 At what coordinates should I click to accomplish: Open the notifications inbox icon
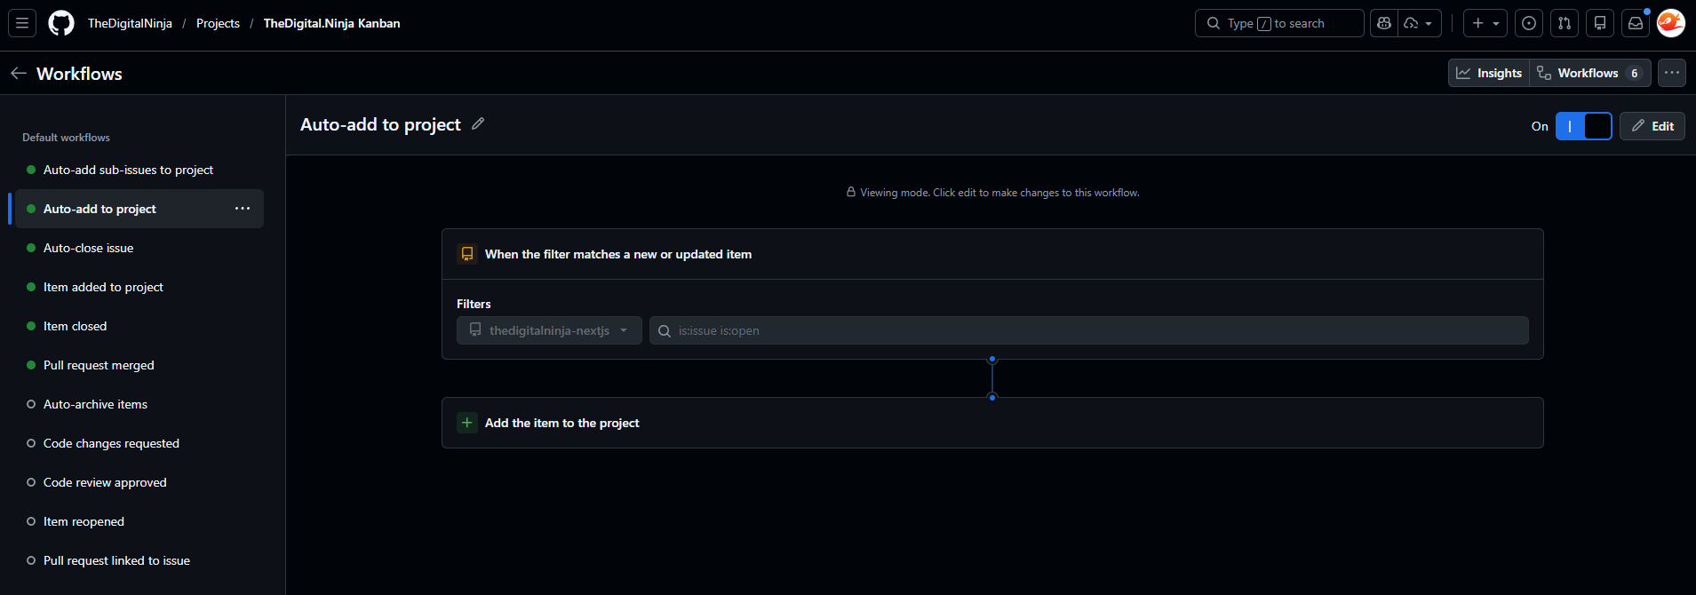coord(1636,23)
